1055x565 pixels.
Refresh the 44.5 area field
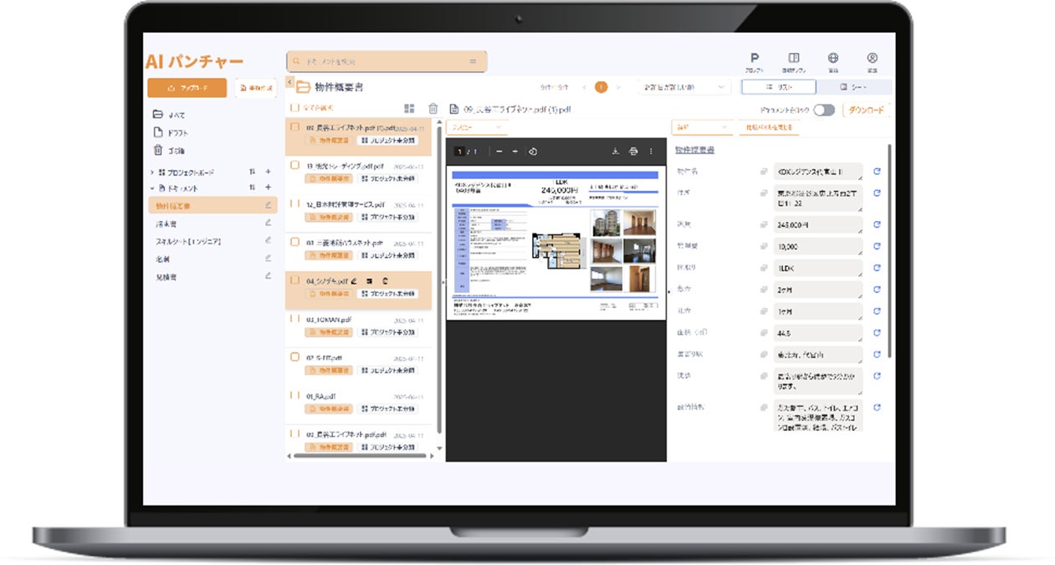877,332
